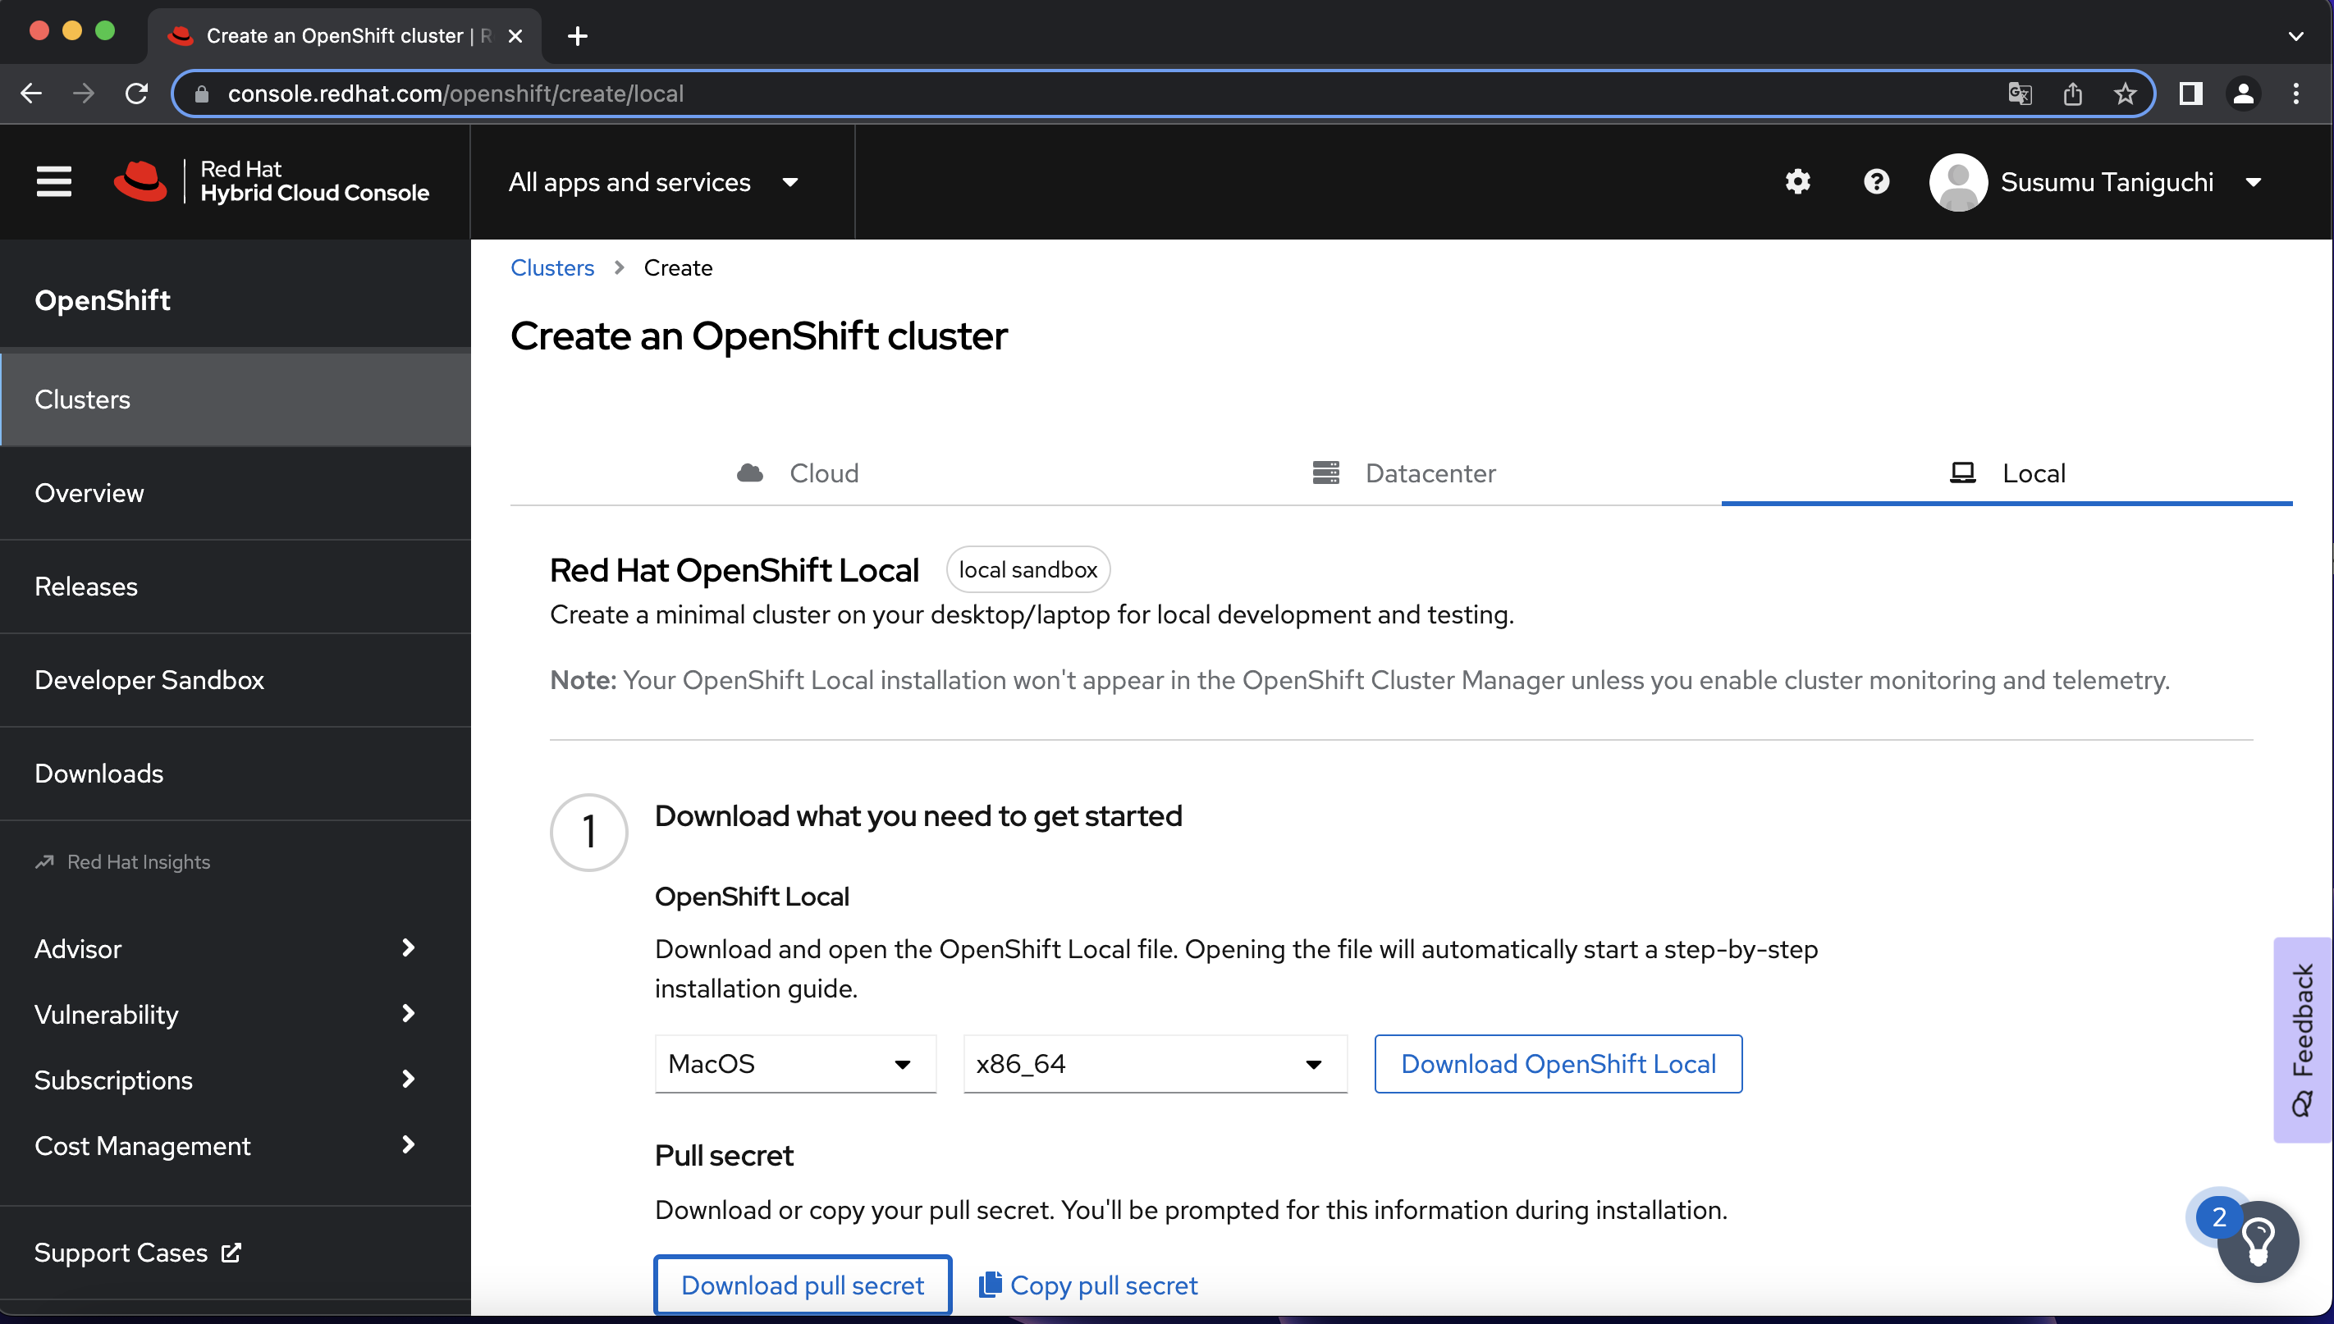Open the MacOS operating system dropdown
This screenshot has height=1324, width=2334.
click(x=794, y=1064)
